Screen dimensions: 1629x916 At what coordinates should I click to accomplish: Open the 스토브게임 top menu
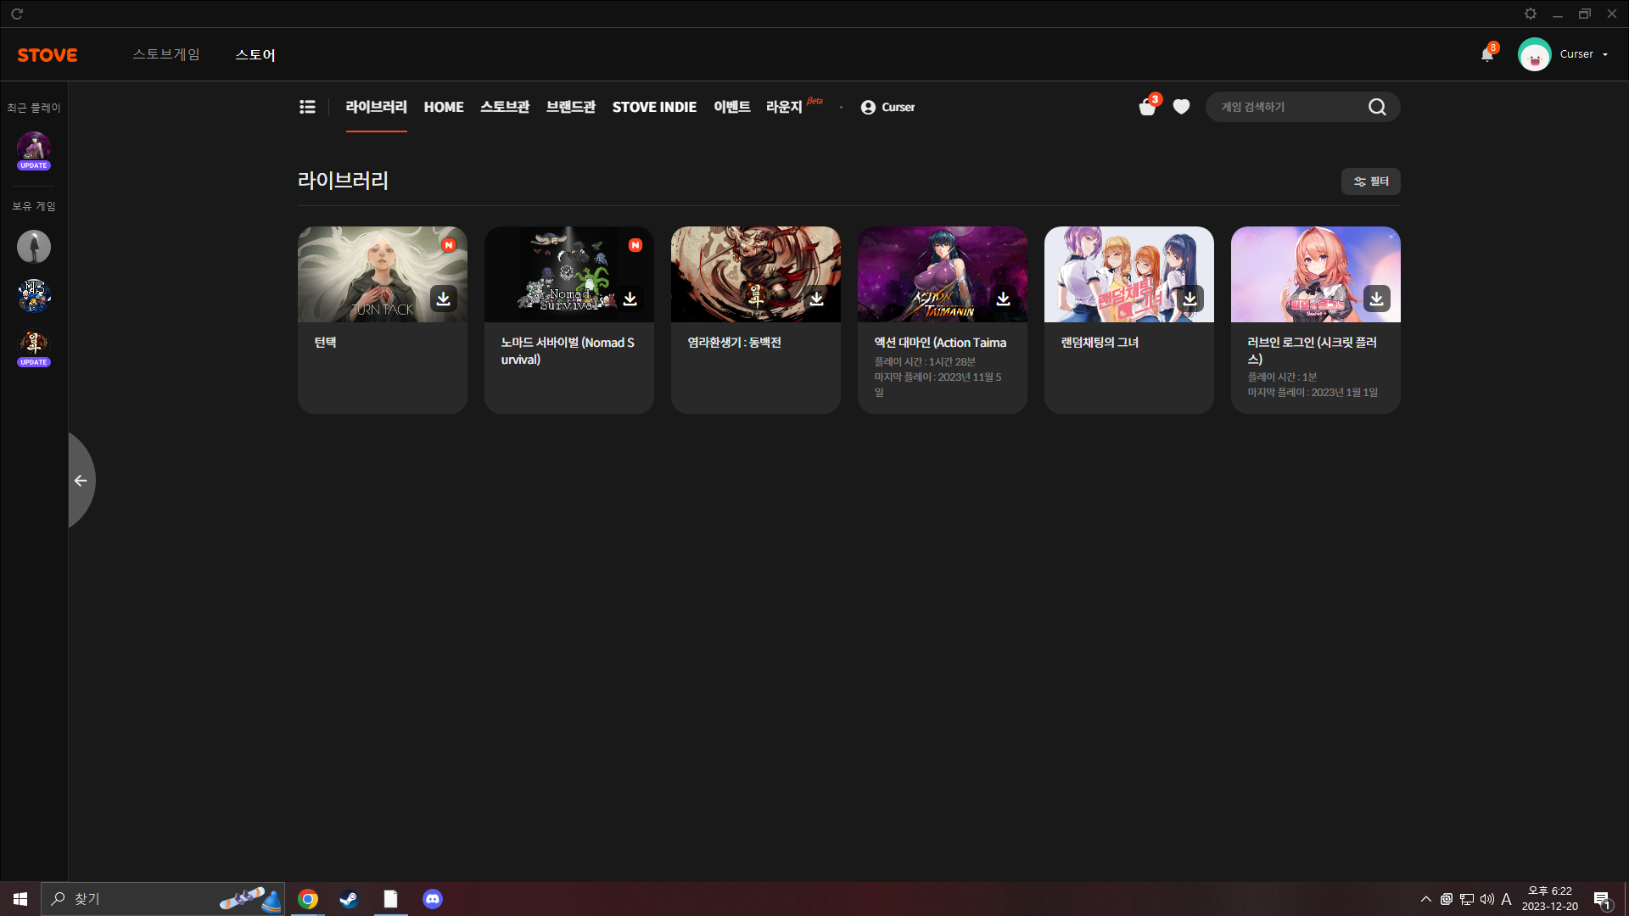pos(166,54)
